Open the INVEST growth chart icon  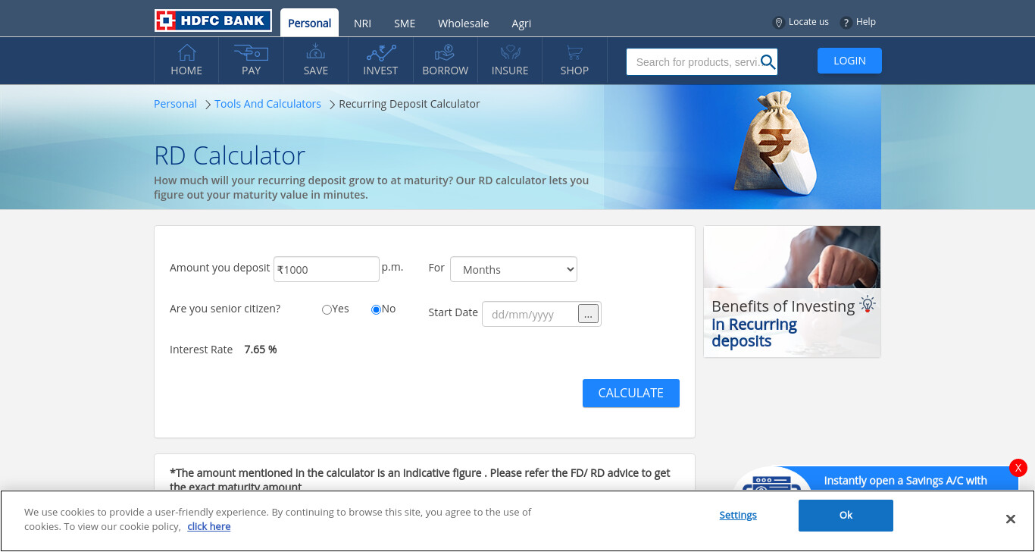[380, 52]
